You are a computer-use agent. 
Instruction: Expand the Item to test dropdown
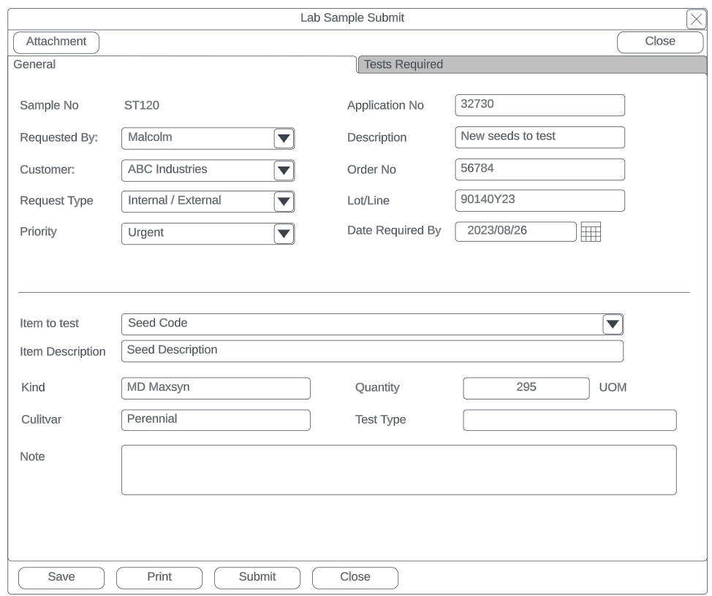click(x=612, y=324)
